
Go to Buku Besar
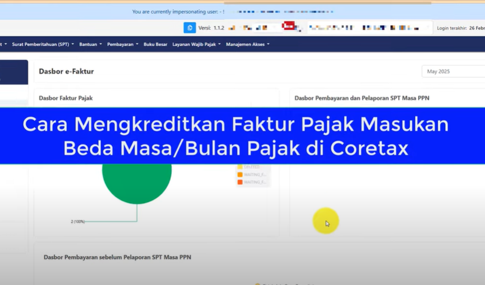[x=155, y=44]
